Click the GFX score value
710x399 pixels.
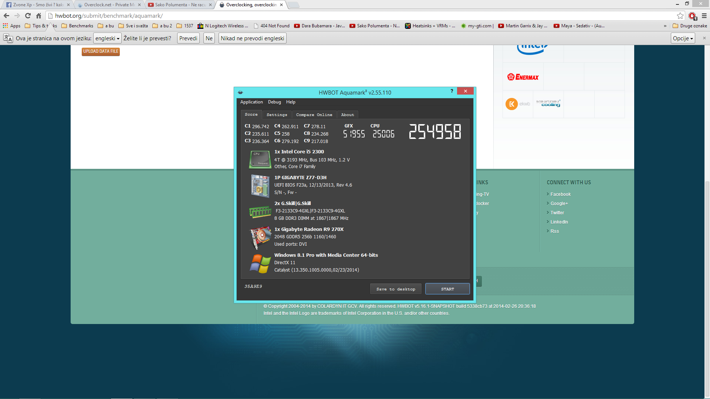click(x=354, y=134)
